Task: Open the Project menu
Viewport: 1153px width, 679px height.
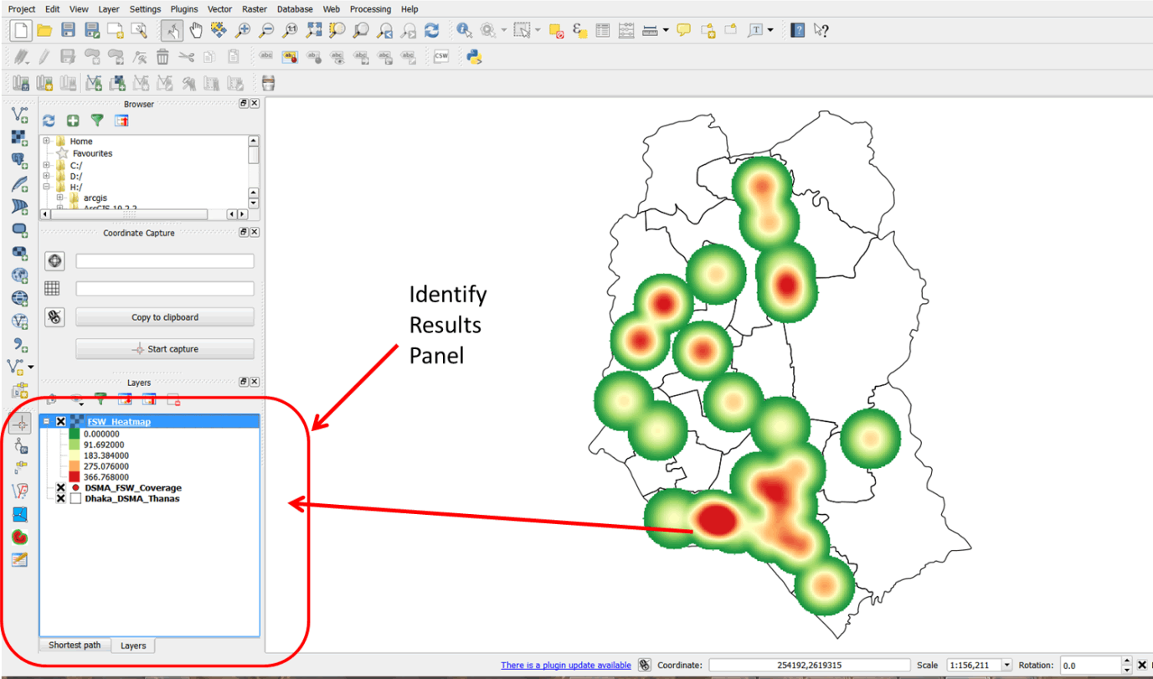Action: (x=22, y=9)
